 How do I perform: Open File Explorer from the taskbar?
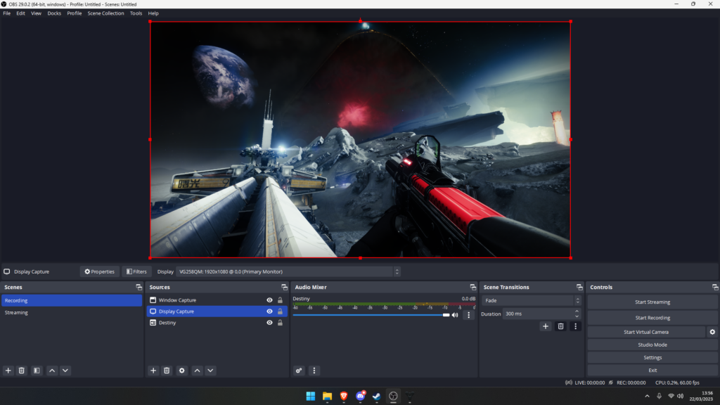pyautogui.click(x=327, y=397)
